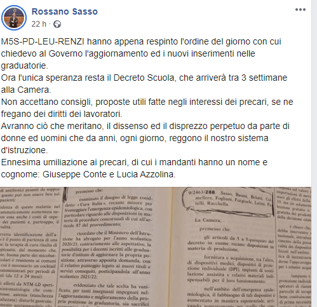This screenshot has height=307, width=317.
Task: Click the left page 'premesso che' column in photo
Action: pyautogui.click(x=107, y=247)
